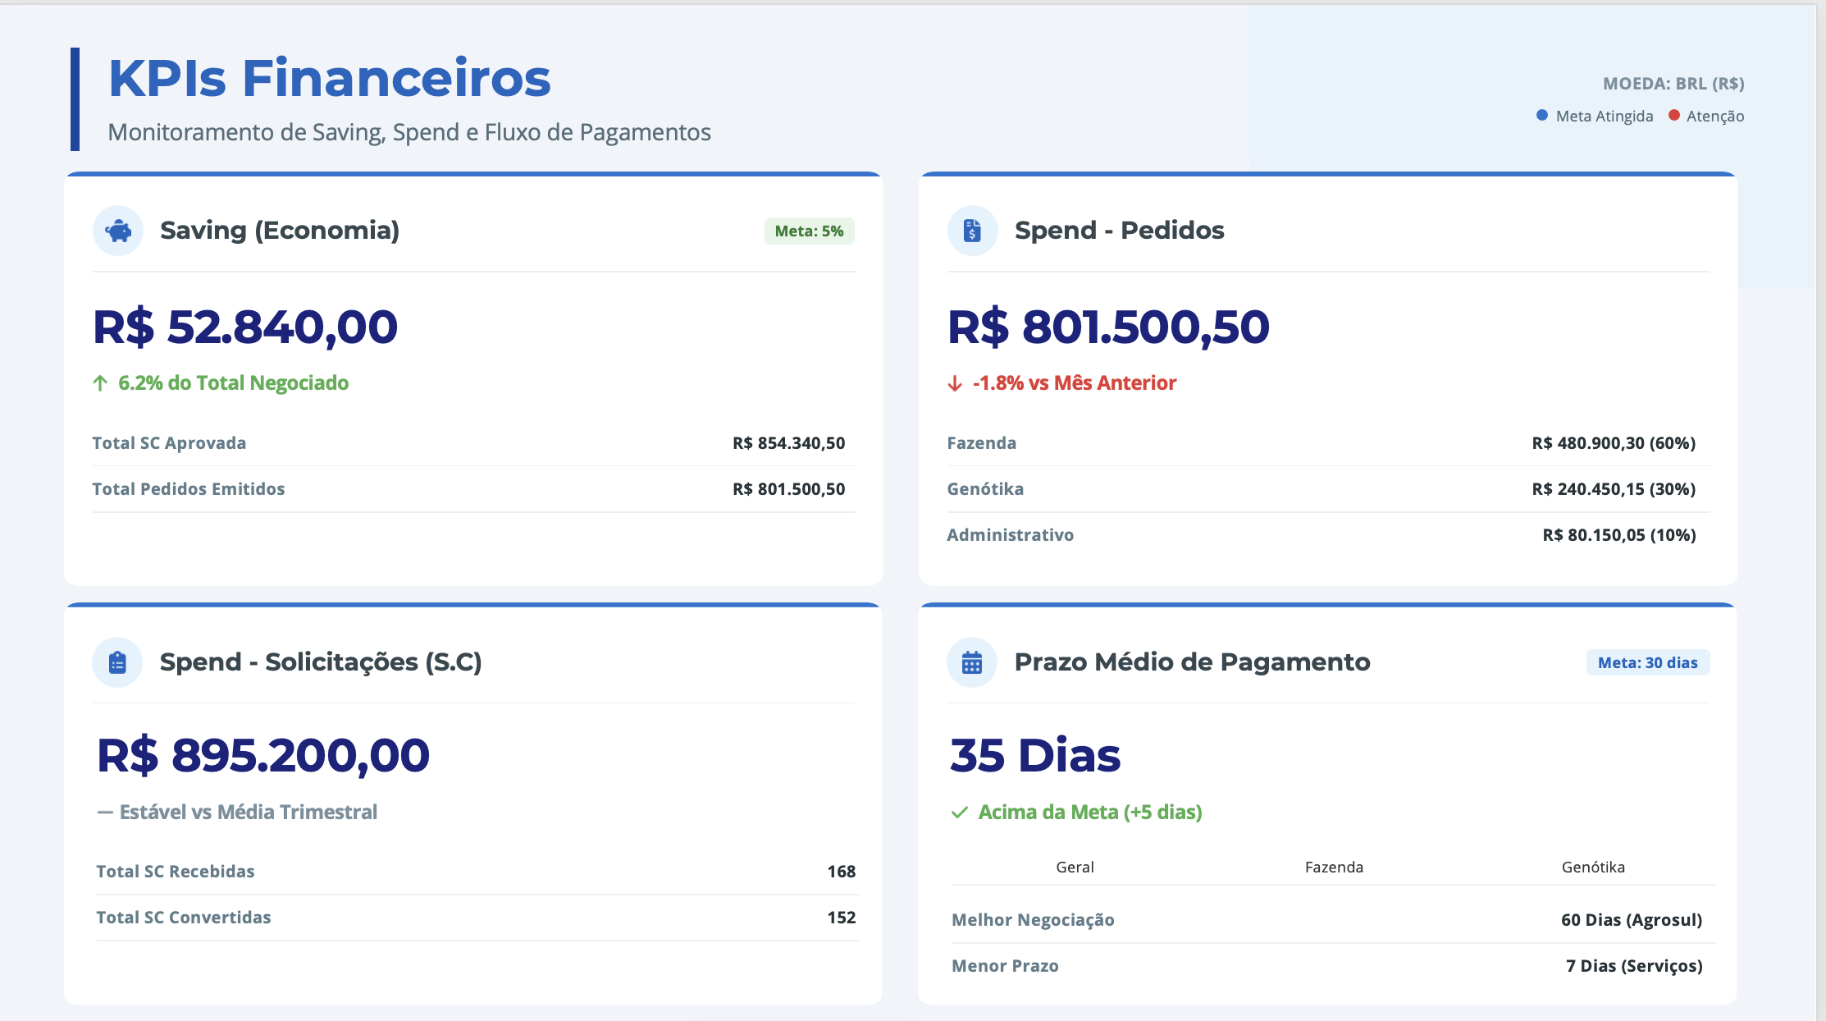Click the gray dash before Estável

coord(105,813)
